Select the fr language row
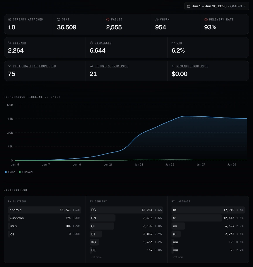 208,218
